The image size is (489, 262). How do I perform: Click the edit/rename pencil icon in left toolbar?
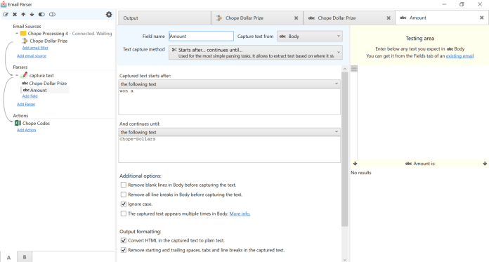click(6, 14)
